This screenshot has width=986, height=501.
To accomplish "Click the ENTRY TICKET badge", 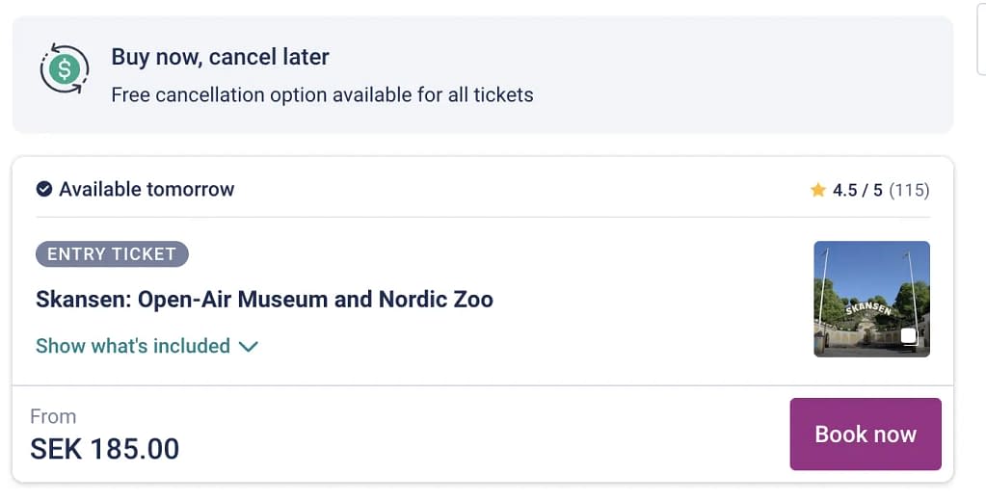I will click(x=112, y=254).
